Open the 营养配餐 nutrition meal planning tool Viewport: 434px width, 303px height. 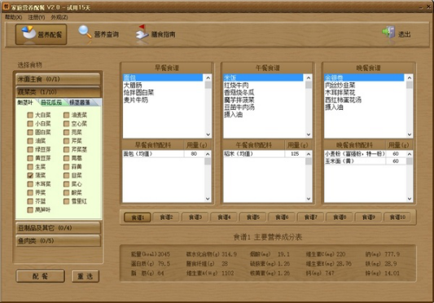(41, 34)
